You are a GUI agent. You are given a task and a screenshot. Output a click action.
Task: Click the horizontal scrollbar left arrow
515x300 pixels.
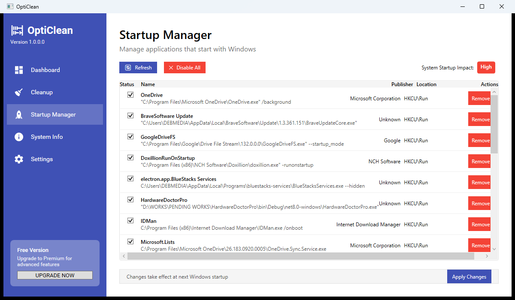pos(124,256)
